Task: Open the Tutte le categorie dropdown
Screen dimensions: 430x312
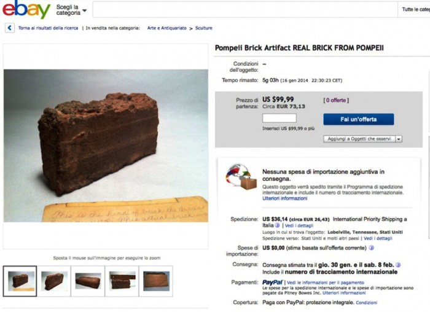Action: (415, 9)
